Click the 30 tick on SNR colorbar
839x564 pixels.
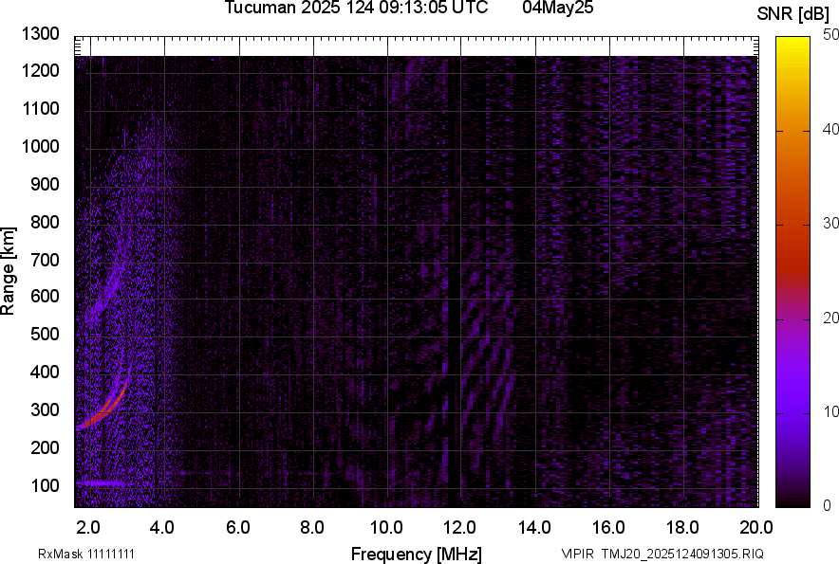[x=830, y=224]
